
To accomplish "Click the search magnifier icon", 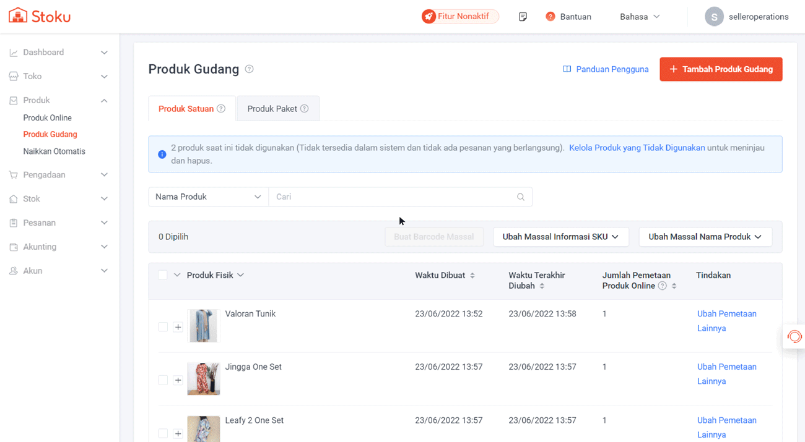I will [x=520, y=197].
